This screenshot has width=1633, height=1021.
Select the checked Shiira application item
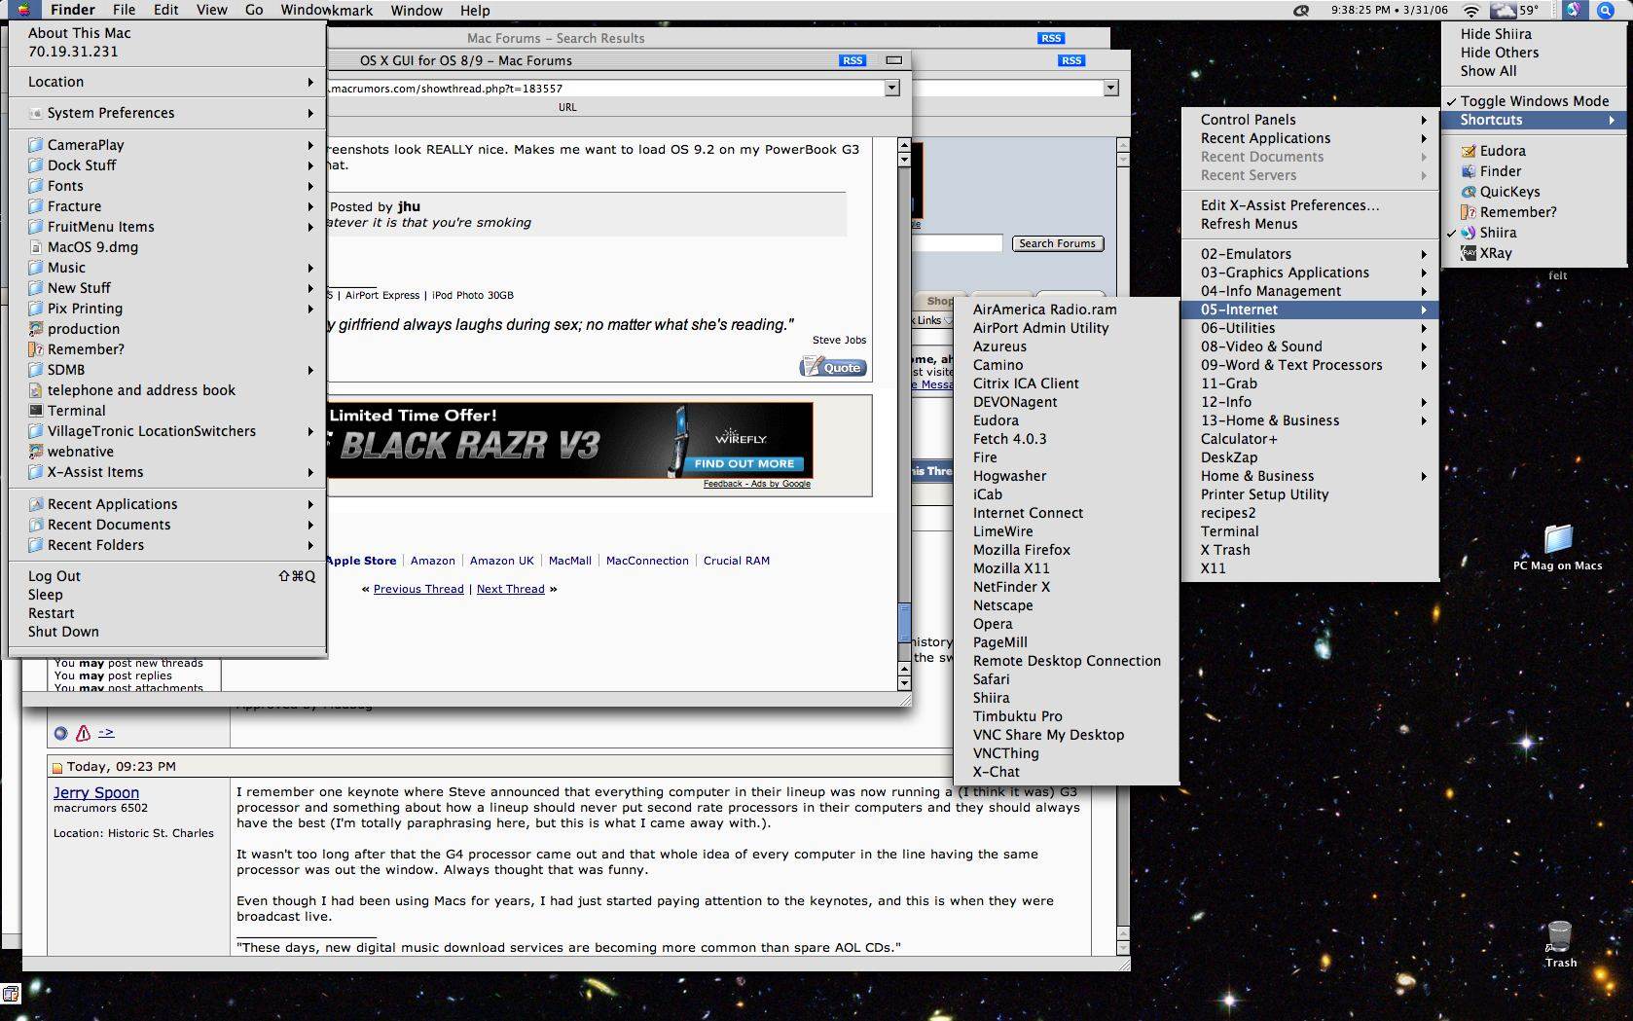[x=1534, y=233]
